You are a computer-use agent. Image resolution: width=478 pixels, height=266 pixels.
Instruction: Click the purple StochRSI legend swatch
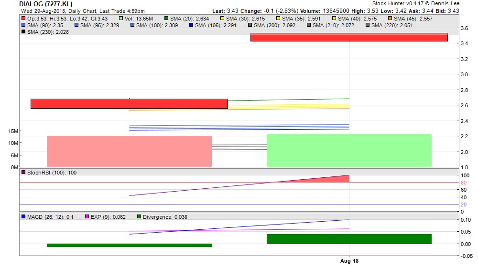coord(23,173)
